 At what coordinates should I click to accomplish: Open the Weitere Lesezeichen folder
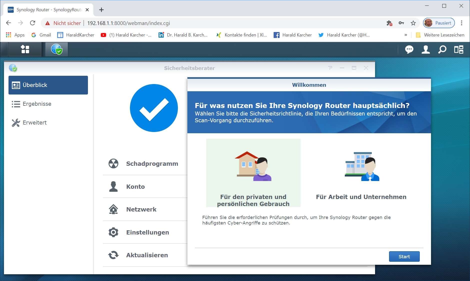tap(440, 35)
